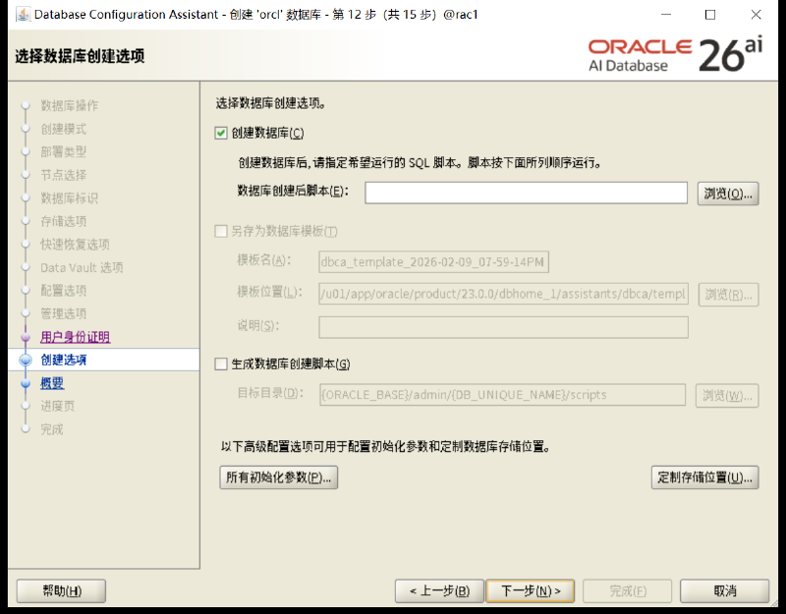This screenshot has height=614, width=786.
Task: Open the 定制存储位置(U) dialog
Action: [704, 477]
